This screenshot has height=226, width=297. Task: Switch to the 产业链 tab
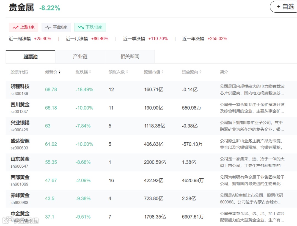[80, 57]
